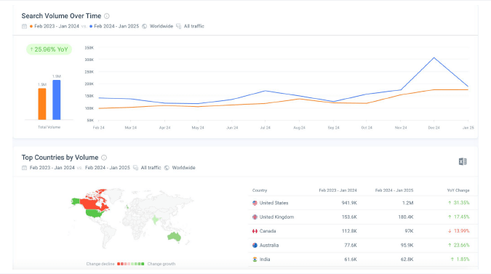Click Feb 2024 - Jan 2025 date in Top Countries header
The height and width of the screenshot is (274, 491).
(108, 168)
